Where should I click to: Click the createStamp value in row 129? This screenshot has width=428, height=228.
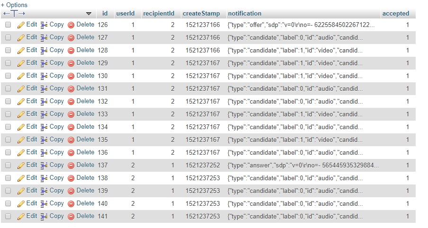click(x=203, y=63)
